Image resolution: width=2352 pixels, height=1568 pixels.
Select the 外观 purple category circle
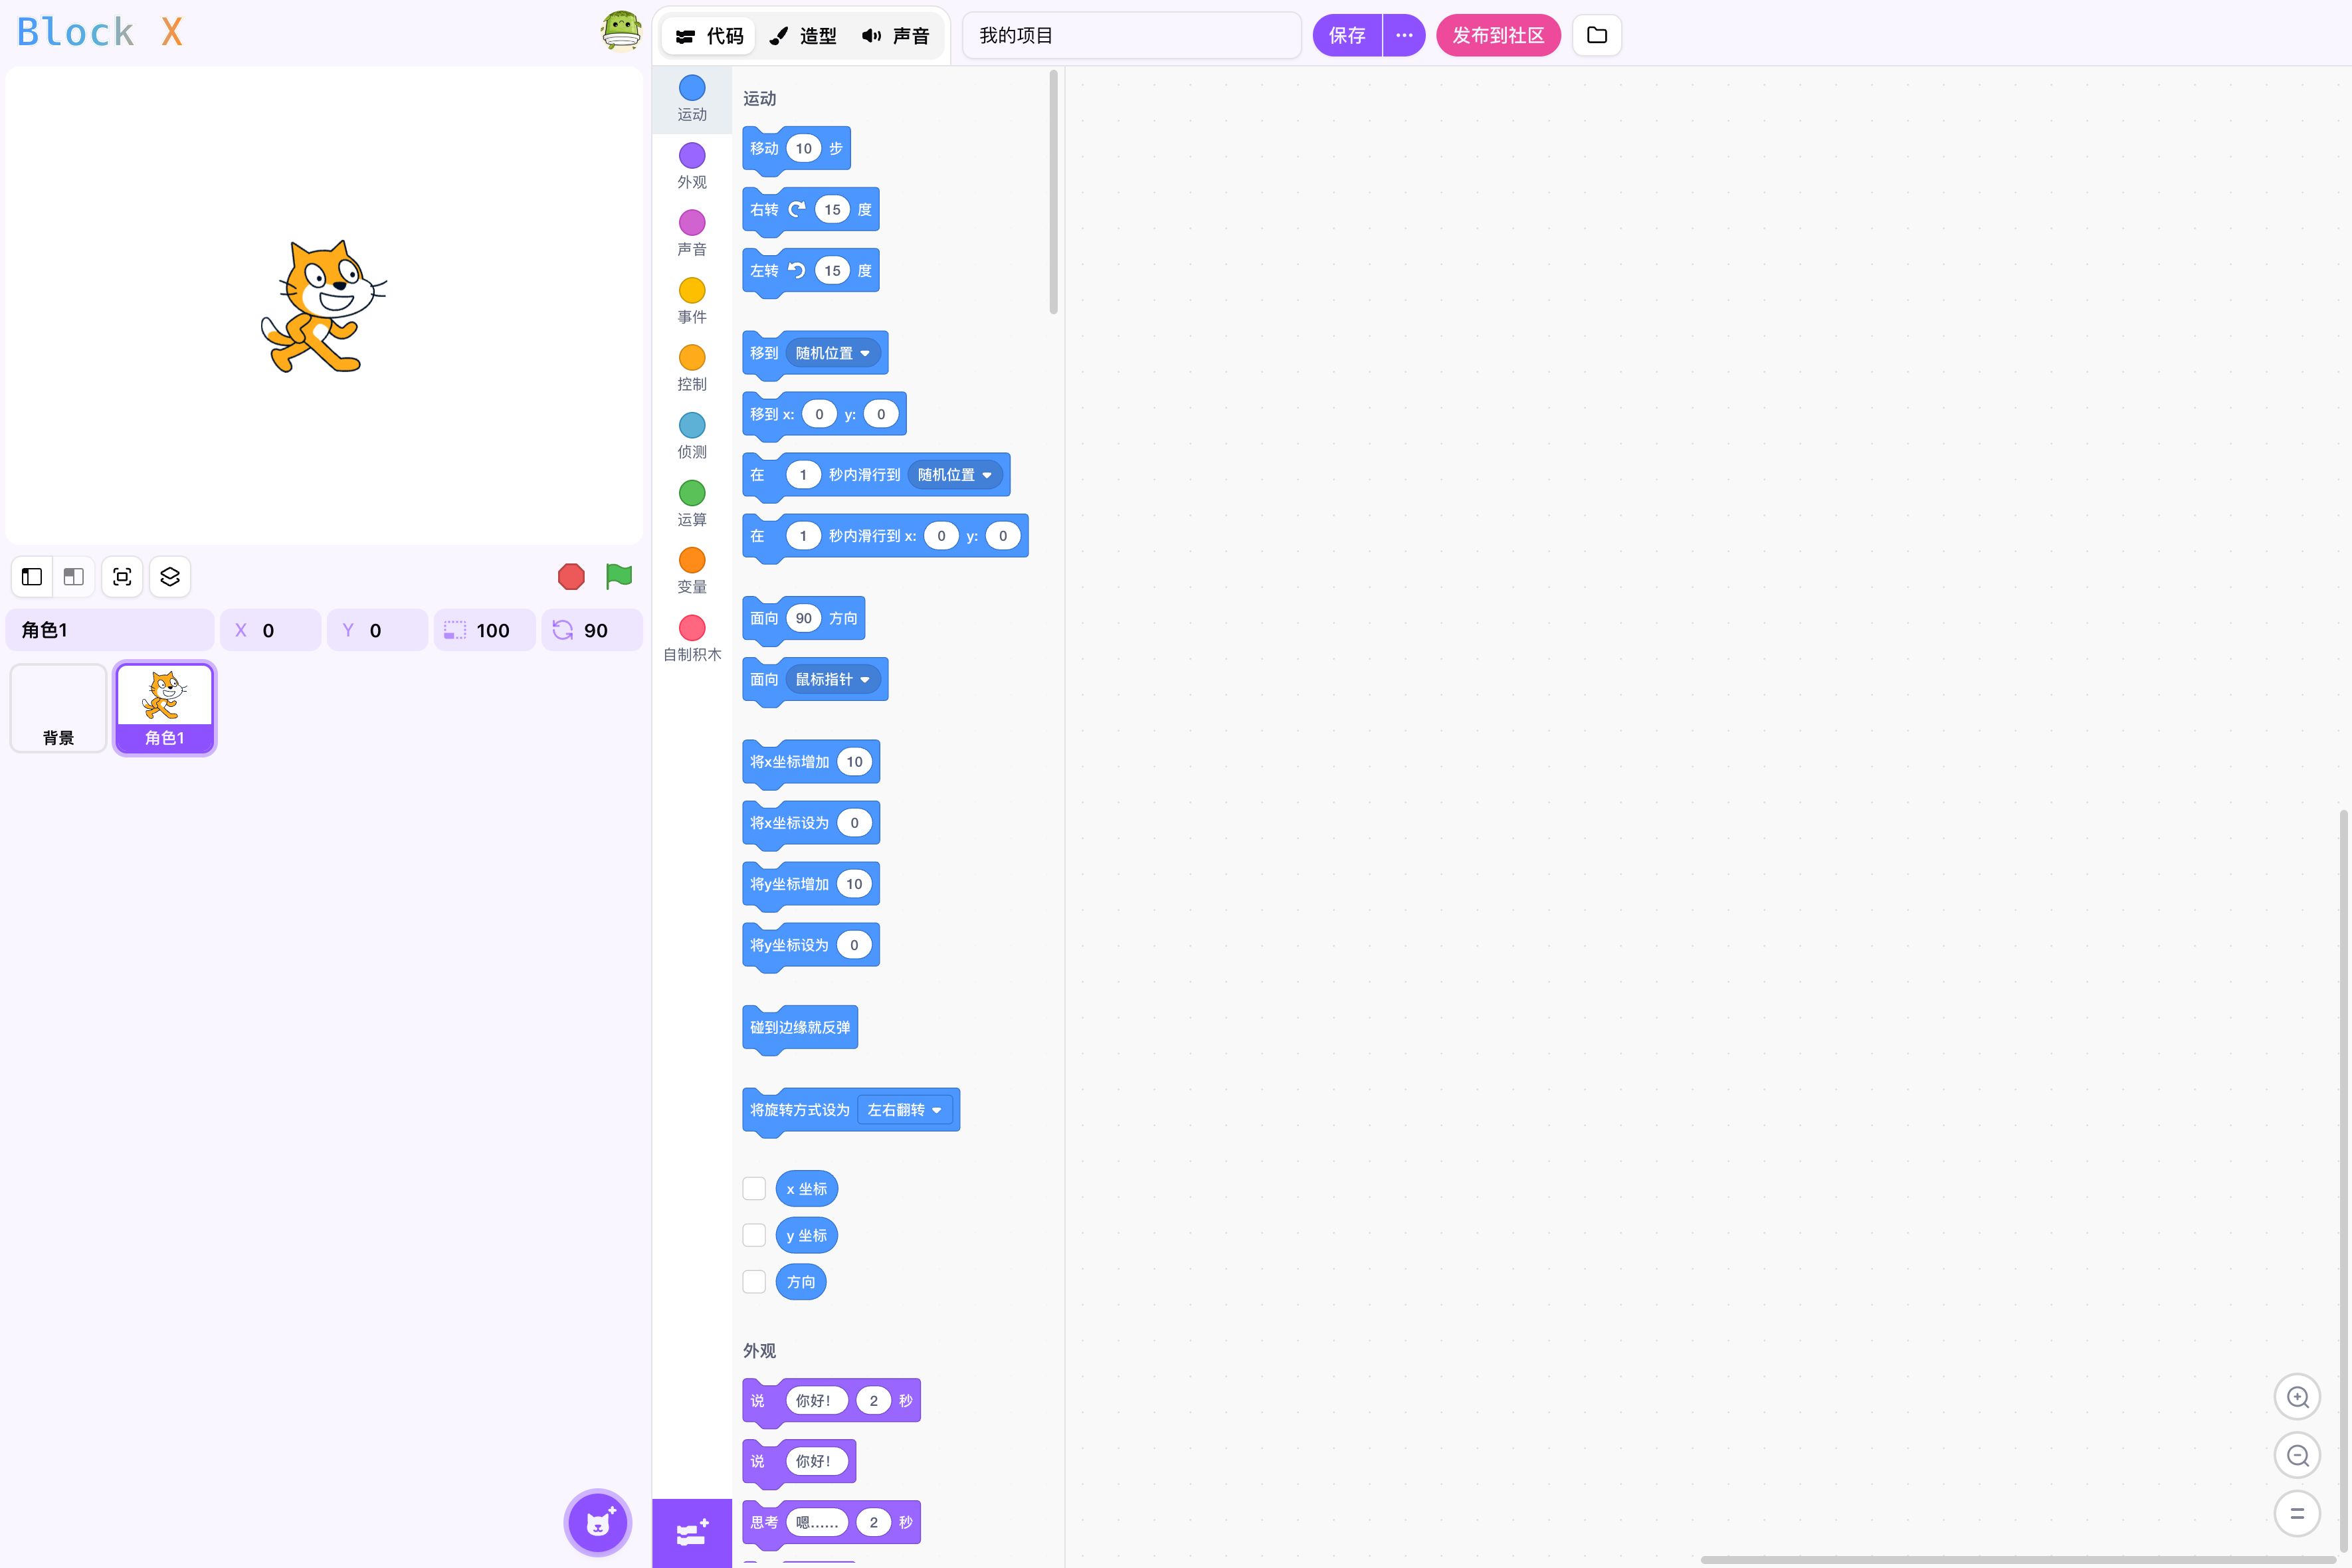click(692, 156)
